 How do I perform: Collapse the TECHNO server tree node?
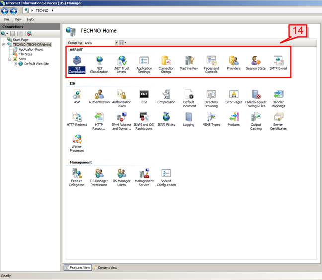(x=3, y=44)
